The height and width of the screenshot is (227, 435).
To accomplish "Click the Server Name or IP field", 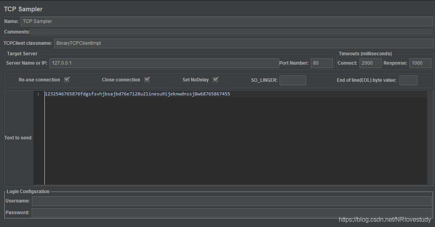I will click(164, 63).
